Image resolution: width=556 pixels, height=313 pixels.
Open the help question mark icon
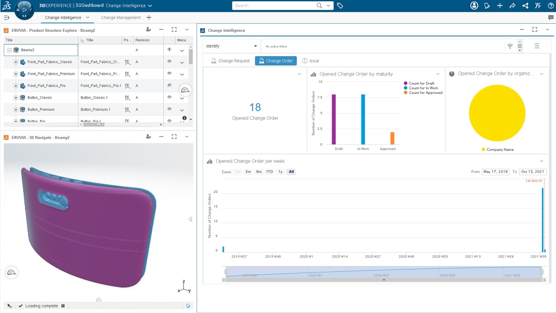pos(551,6)
